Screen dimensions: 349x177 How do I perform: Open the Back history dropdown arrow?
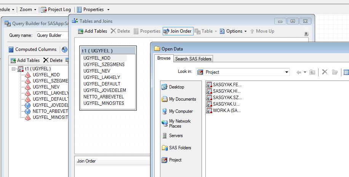coord(305,72)
